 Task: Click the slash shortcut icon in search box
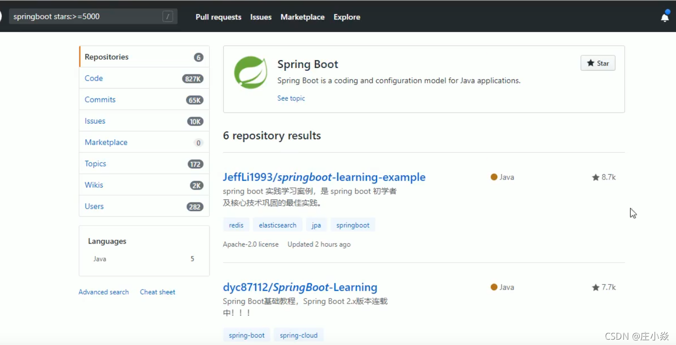[167, 16]
